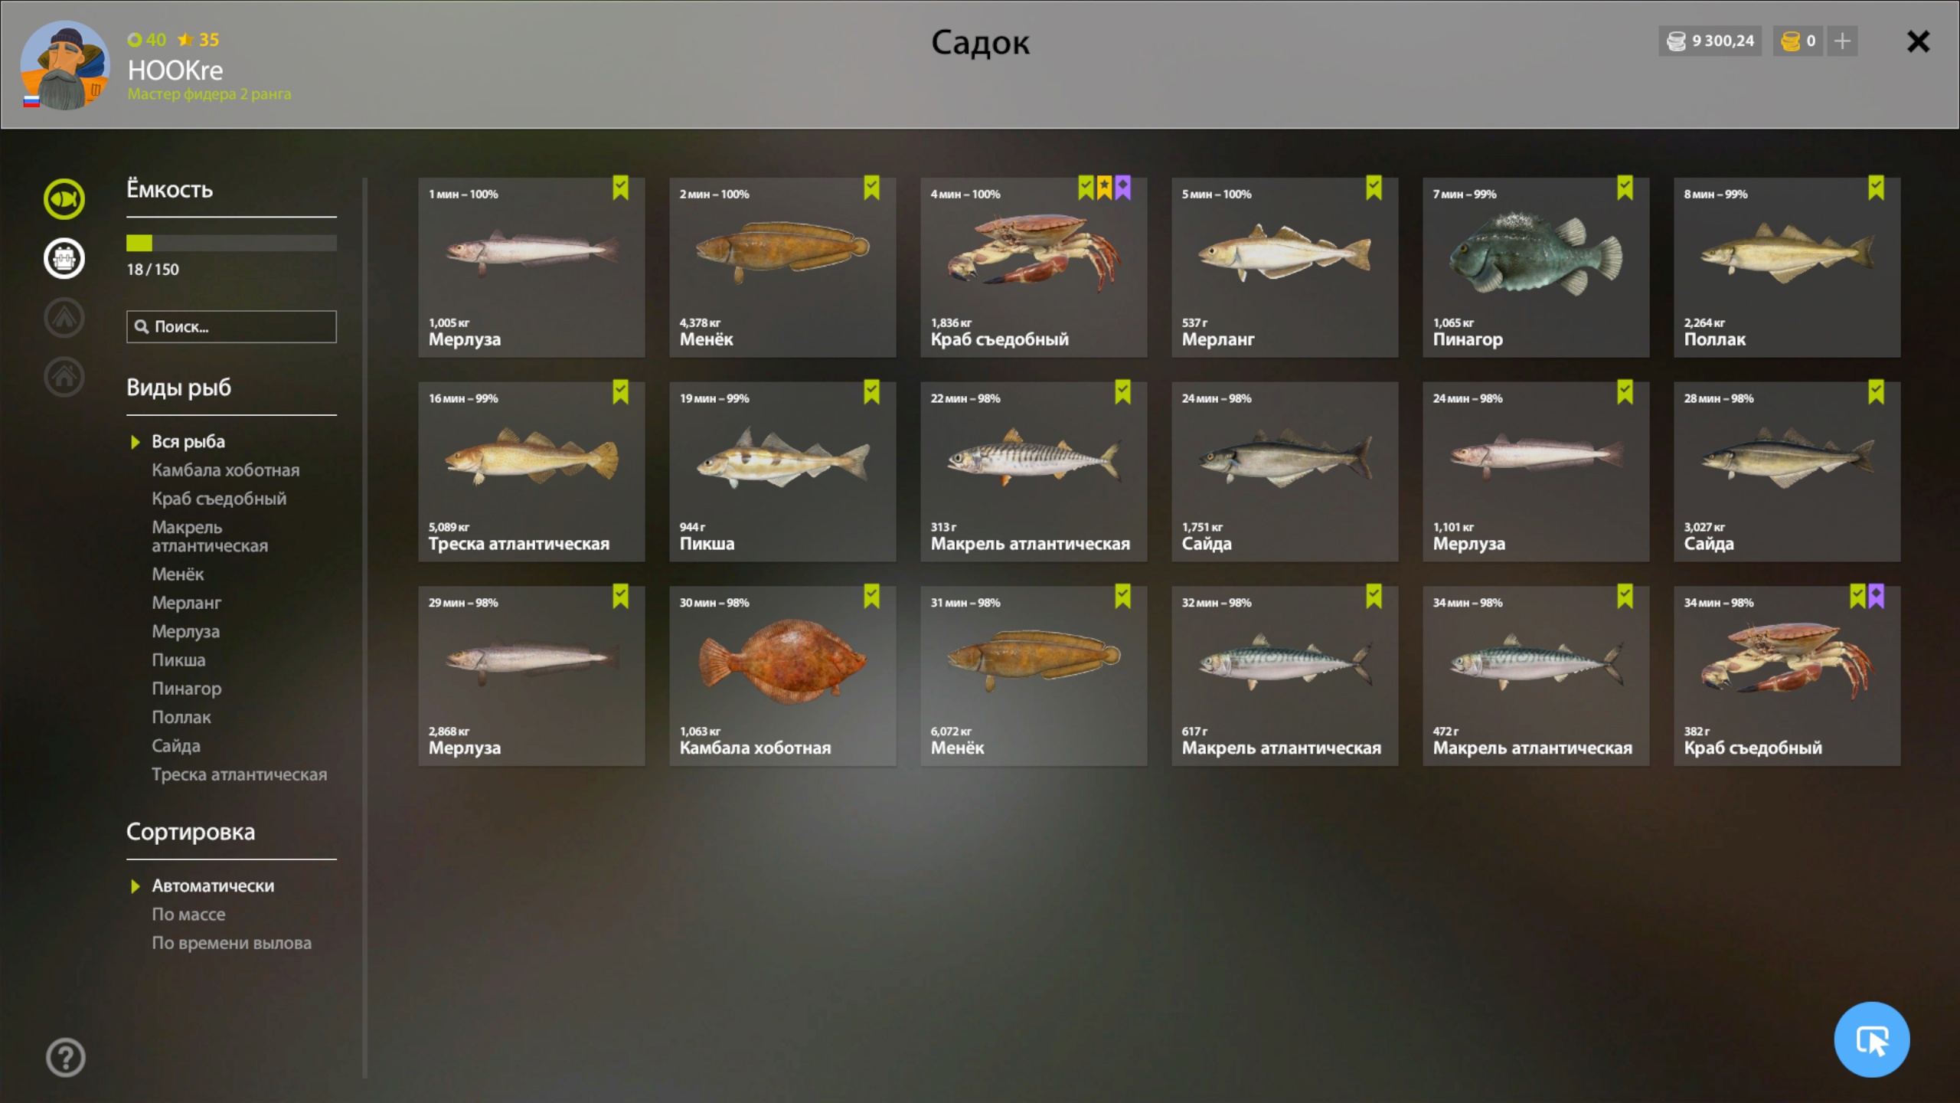Viewport: 1960px width, 1103px height.
Task: Add gold coins with the plus icon
Action: [1842, 41]
